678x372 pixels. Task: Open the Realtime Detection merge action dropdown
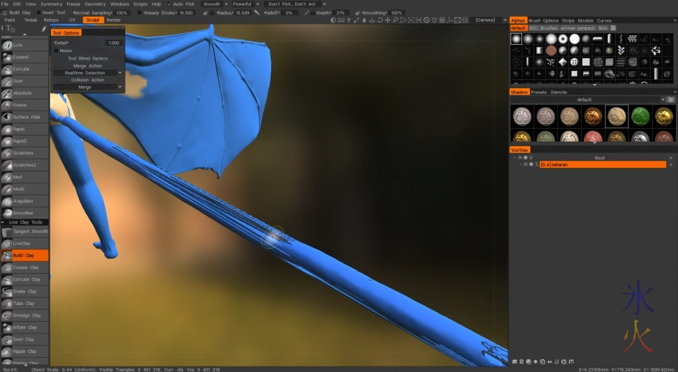[88, 73]
